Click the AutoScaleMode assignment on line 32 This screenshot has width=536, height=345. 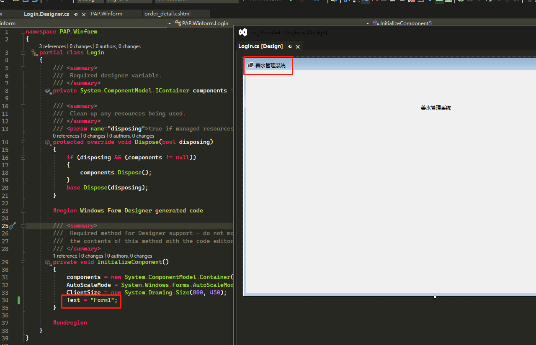click(x=150, y=285)
